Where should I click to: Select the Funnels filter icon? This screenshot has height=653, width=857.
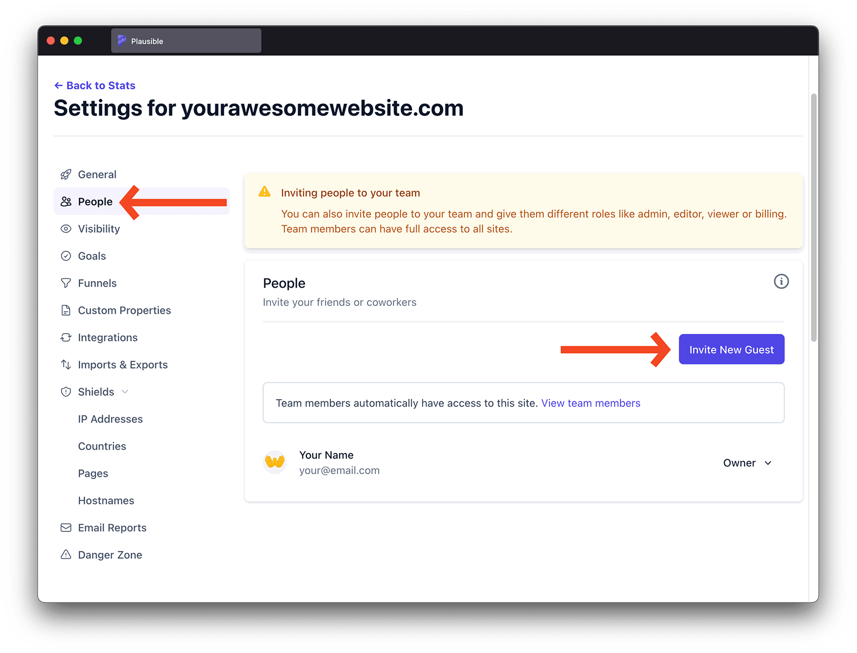coord(65,283)
